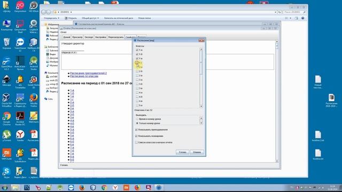Uncheck class 1-б checkbox

(x=137, y=54)
